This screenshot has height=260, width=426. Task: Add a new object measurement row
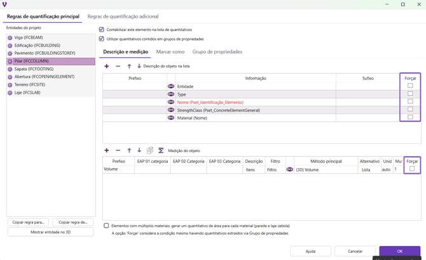[x=107, y=150]
